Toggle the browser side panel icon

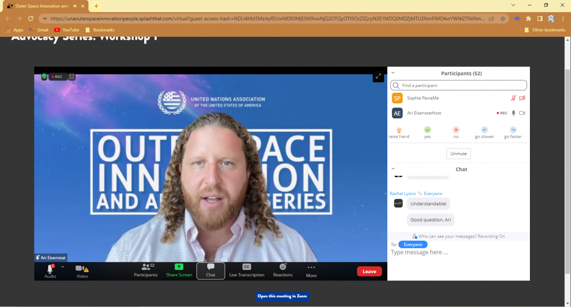[x=540, y=19]
